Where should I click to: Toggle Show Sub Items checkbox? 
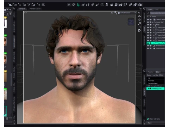pos(148,119)
